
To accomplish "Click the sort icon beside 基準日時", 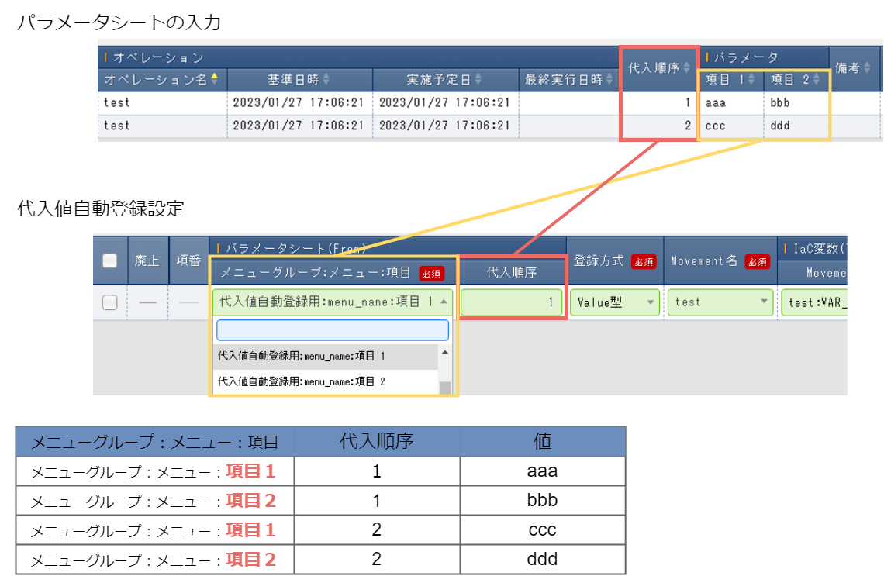I will [x=326, y=79].
